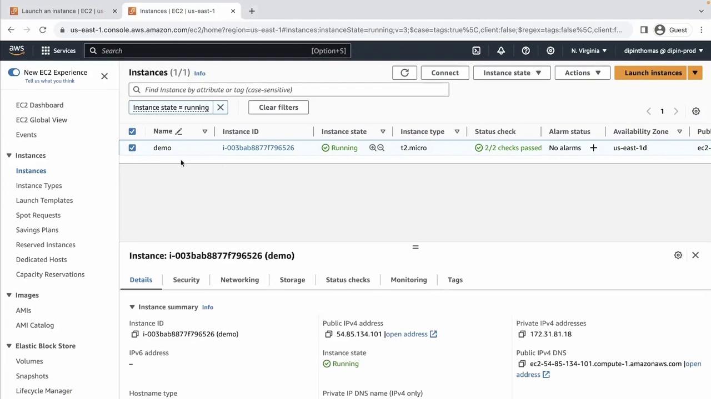The width and height of the screenshot is (711, 399).
Task: Zoom out on the instance state filter
Action: [381, 148]
